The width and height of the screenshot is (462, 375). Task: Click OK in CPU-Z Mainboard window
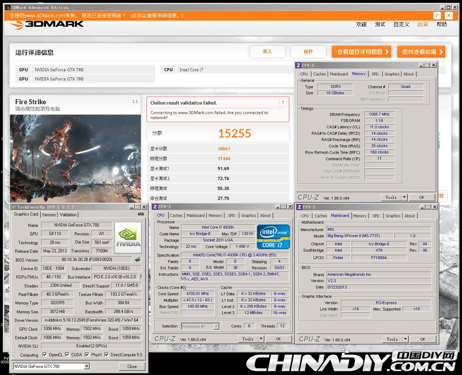423,339
